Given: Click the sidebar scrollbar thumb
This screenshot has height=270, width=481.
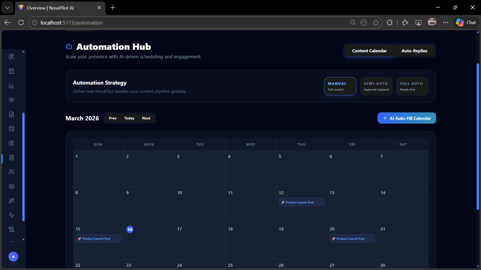Looking at the screenshot, I should click(23, 167).
